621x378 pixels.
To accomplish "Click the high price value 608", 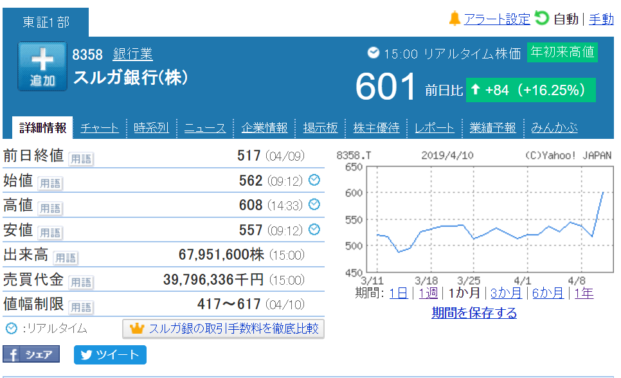I will click(x=250, y=205).
